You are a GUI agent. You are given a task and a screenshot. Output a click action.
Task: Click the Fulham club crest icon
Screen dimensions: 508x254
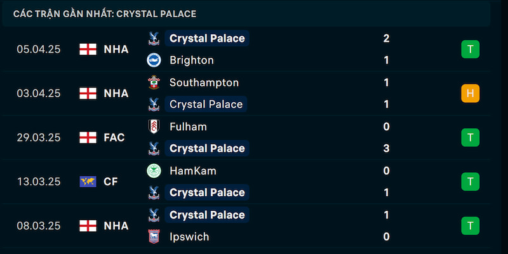[x=154, y=126]
